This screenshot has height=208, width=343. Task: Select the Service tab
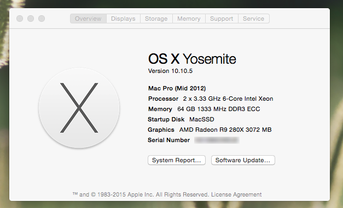tap(253, 19)
